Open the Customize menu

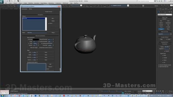click(58, 3)
